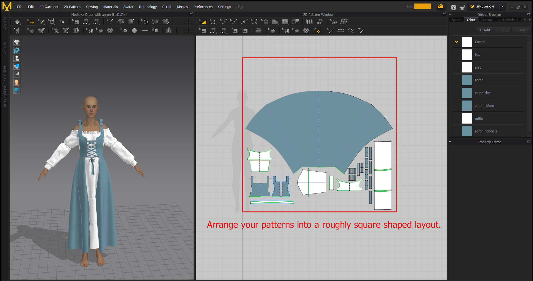Click the Simulate down-arrow icon in 3D toolbar
533x281 pixels.
[17, 22]
